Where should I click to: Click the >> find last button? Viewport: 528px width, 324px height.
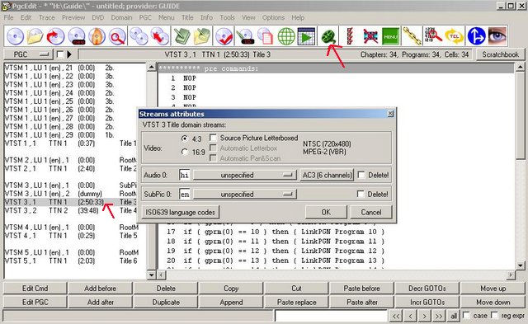439,316
